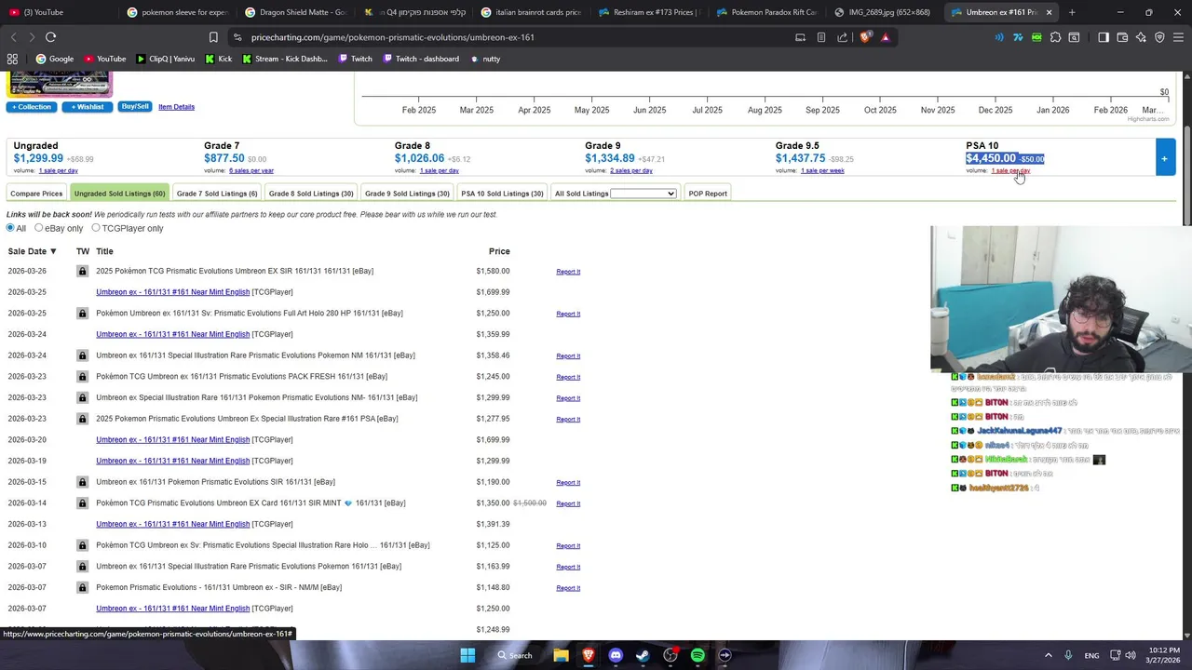Click the Grade 9 price $1,334.89
The image size is (1192, 670).
coord(610,158)
